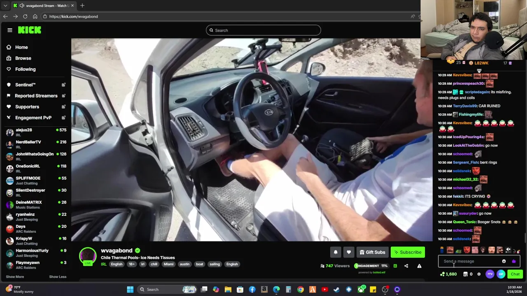Viewport: 527px width, 296px height.
Task: Toggle follow heart button
Action: tap(349, 252)
